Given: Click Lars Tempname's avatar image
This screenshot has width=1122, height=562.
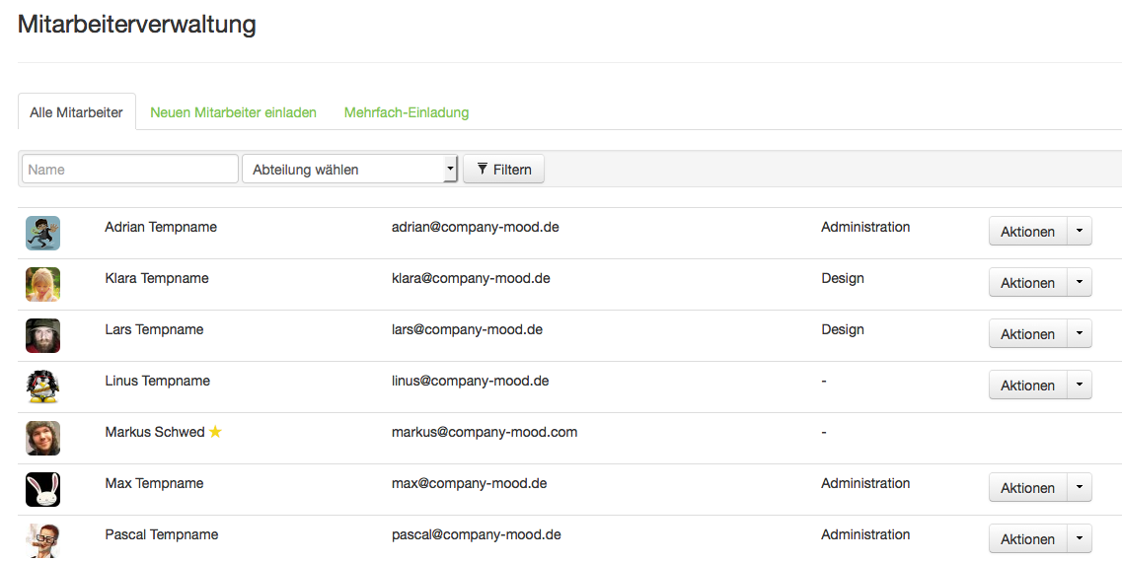Looking at the screenshot, I should [x=42, y=335].
